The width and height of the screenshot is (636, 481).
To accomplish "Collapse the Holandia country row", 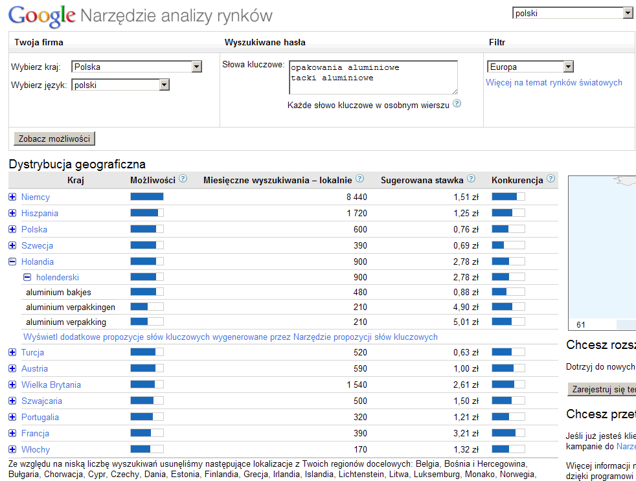I will [x=12, y=262].
